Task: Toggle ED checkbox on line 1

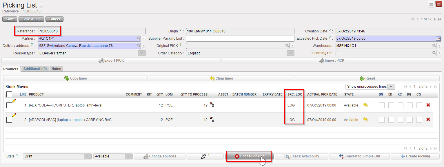Action: coord(391,105)
